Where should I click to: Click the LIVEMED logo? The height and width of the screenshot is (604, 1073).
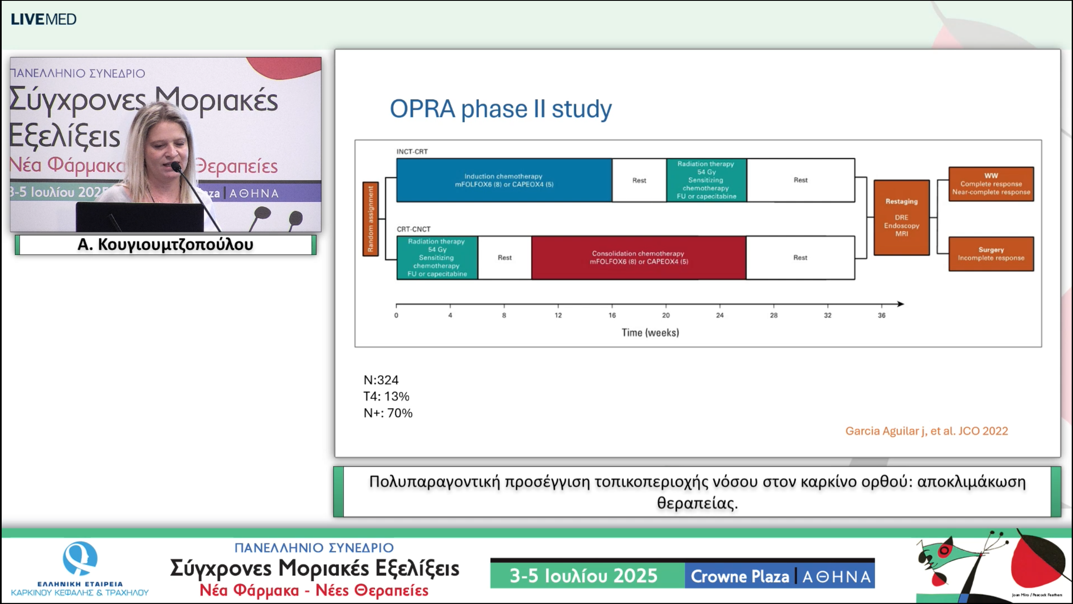44,19
